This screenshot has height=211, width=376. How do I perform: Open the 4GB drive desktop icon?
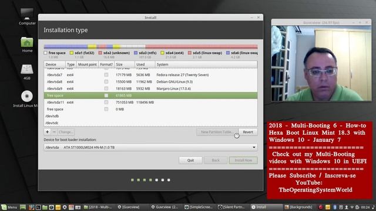(27, 72)
